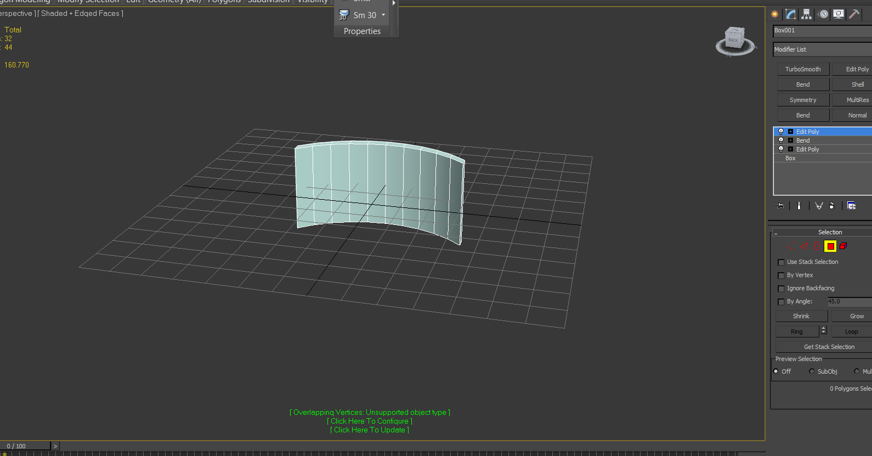Click the Pin Stack icon

coord(780,206)
